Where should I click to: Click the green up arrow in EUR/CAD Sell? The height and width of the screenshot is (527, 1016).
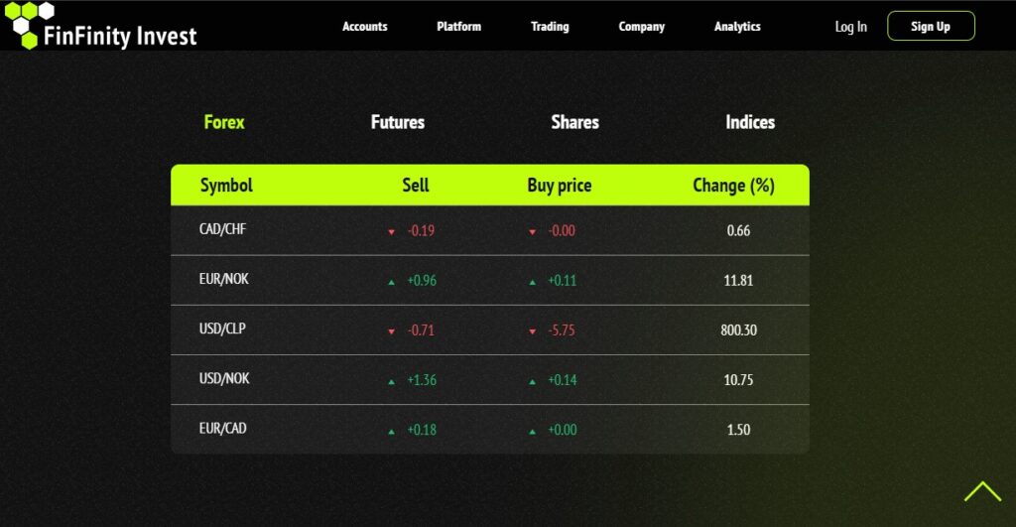pyautogui.click(x=391, y=431)
